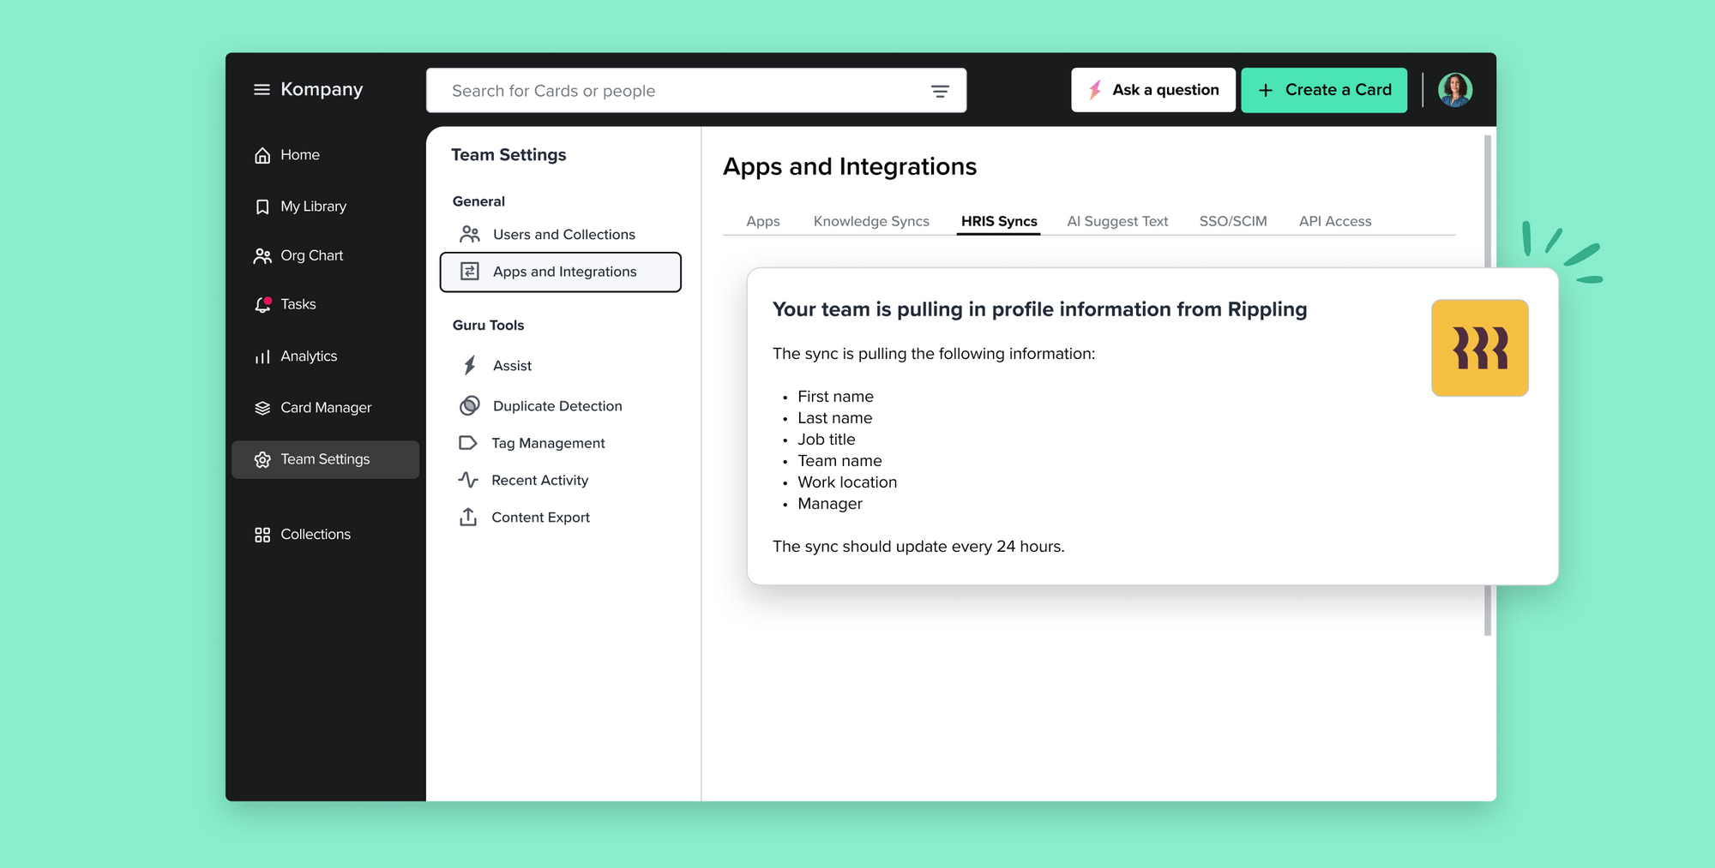The image size is (1715, 868).
Task: Click the Ask a question button
Action: click(1152, 89)
